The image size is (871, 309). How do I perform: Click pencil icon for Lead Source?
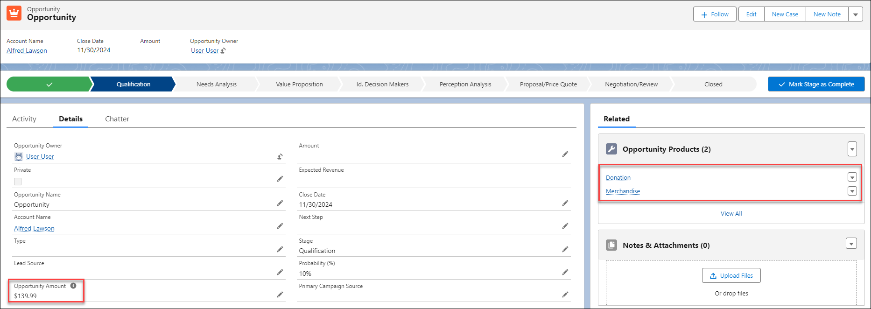(x=280, y=272)
